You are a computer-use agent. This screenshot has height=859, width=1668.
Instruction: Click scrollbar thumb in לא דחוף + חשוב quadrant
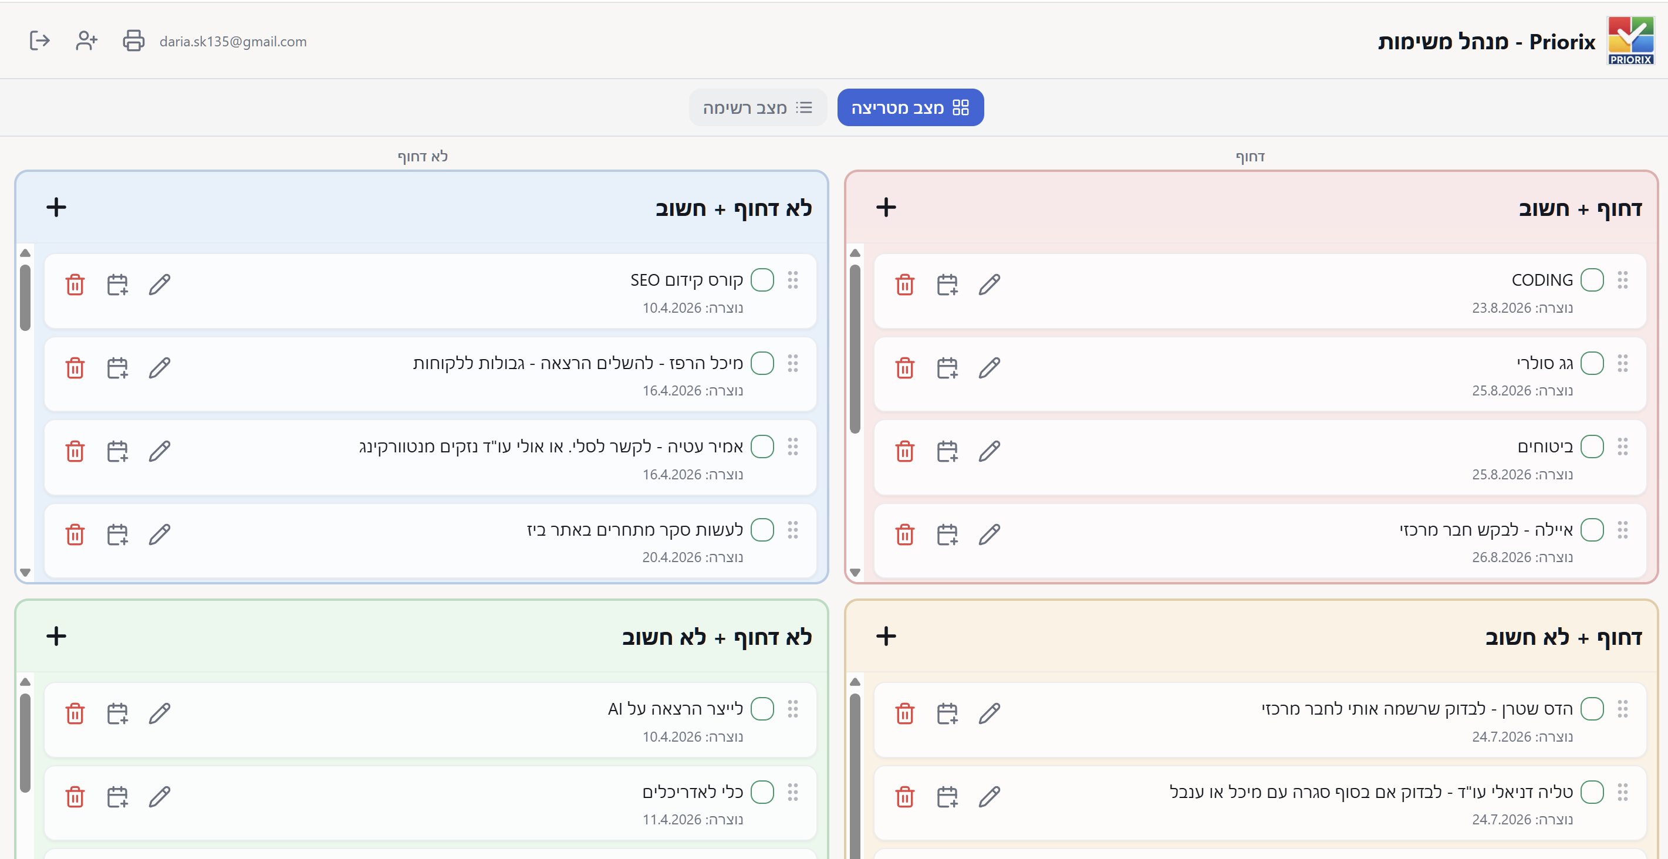pos(25,297)
